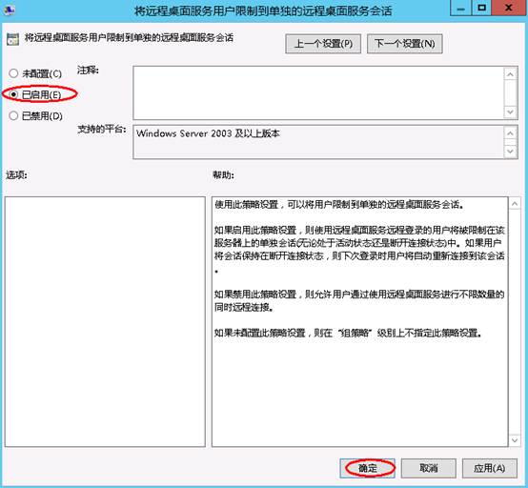Viewport: 528px width, 488px height.
Task: Go to next setting 下一个设置(N)
Action: click(x=404, y=44)
